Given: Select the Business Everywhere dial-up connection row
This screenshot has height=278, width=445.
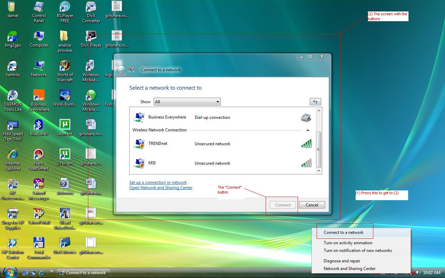Looking at the screenshot, I should pos(222,117).
